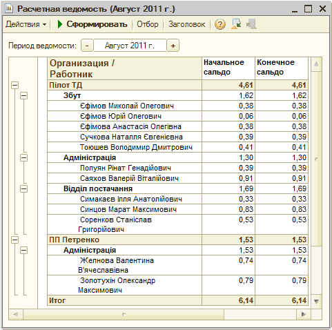Select Саяхов Валерій Віталійович row
The image size is (332, 330).
click(x=177, y=178)
